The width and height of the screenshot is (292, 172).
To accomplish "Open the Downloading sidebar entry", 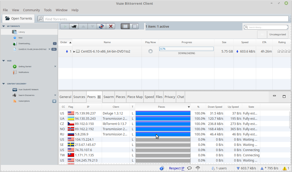I will [x=29, y=43].
